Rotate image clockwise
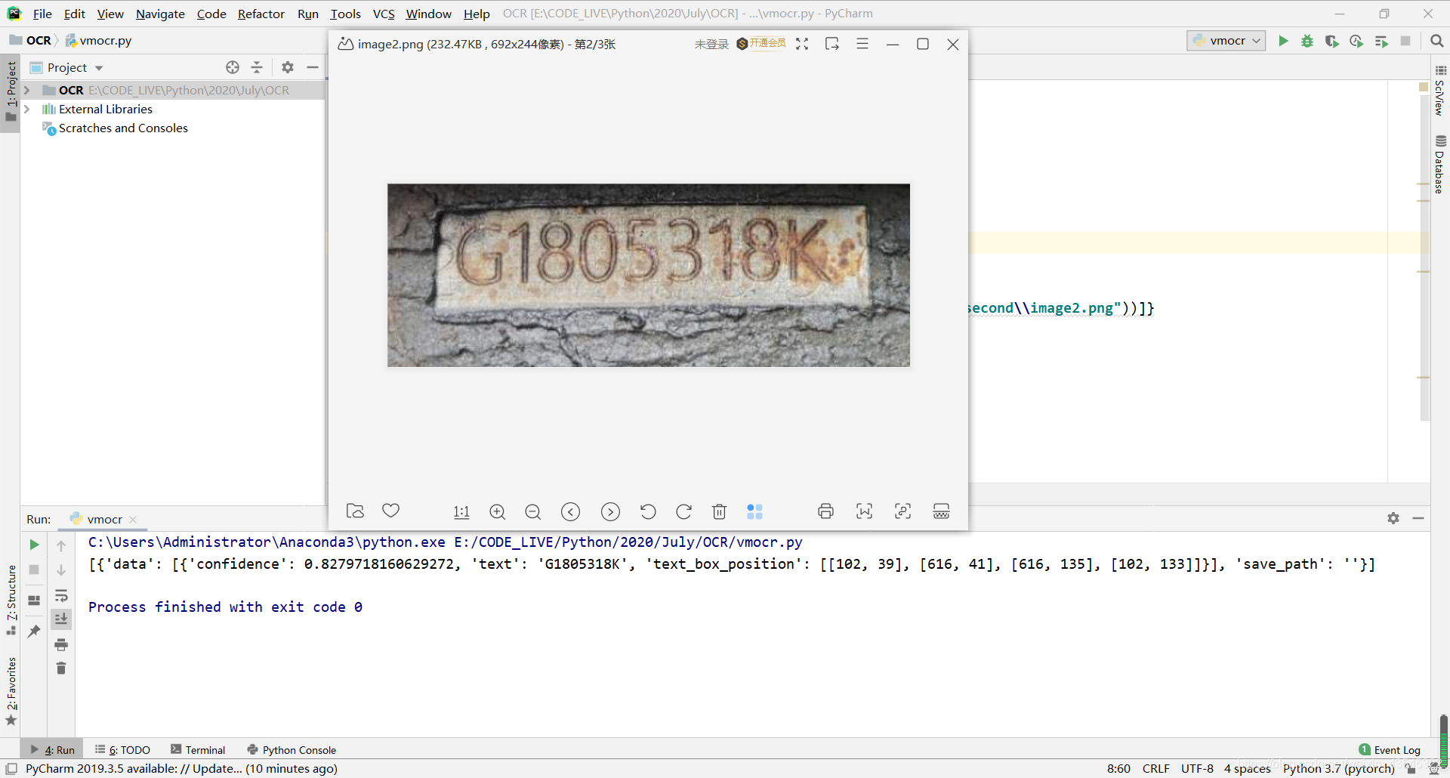 coord(684,512)
